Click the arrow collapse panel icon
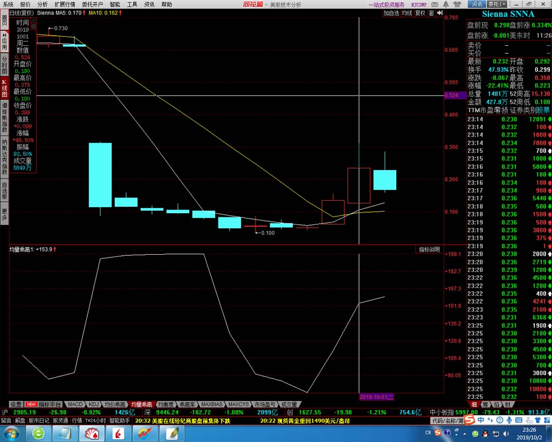Screen dimensions: 552x442 click(x=440, y=13)
